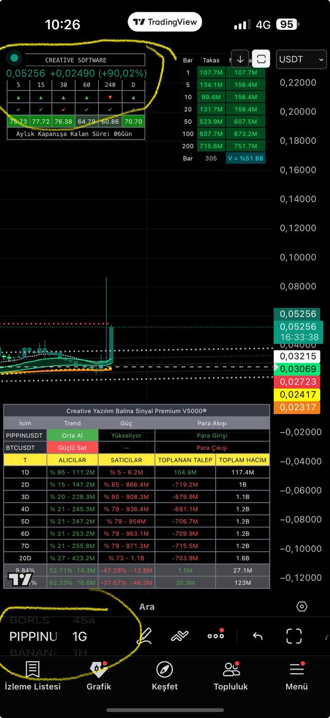Screen dimensions: 330x718
Task: Tap the SATICILAR column header
Action: pyautogui.click(x=126, y=460)
